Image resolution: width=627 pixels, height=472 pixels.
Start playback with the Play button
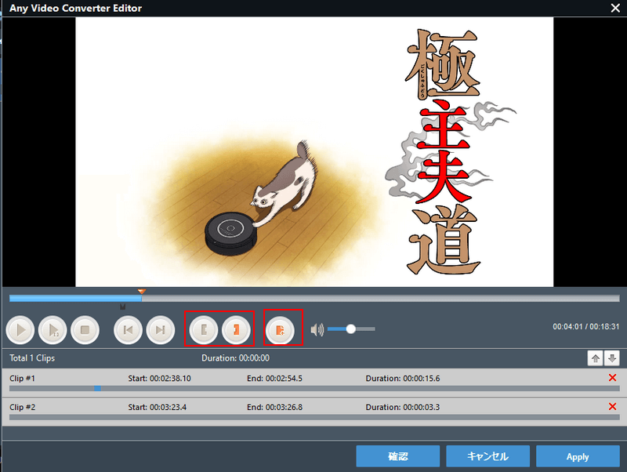point(20,330)
